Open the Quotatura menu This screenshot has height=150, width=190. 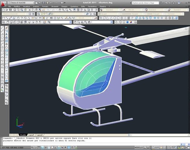(x=74, y=6)
